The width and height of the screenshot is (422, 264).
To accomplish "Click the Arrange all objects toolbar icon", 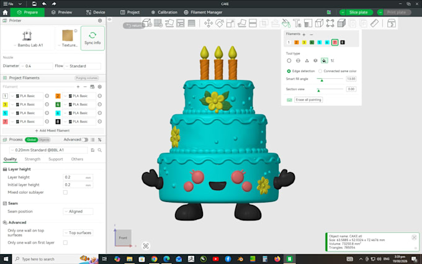I will click(x=181, y=23).
